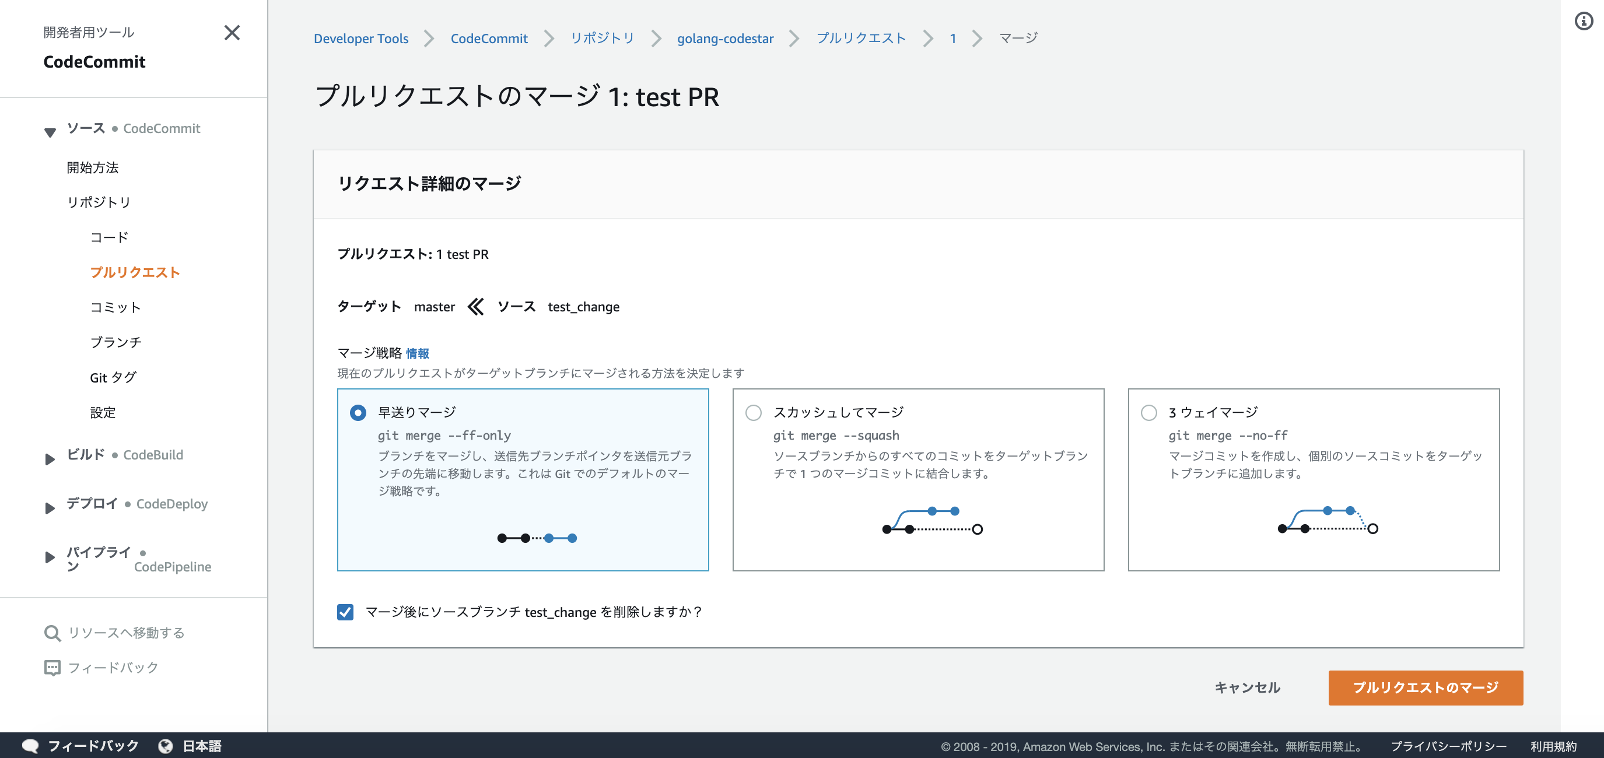Click the 'git merge --no-ff' command text
Screen dimensions: 1604x758
click(1228, 436)
